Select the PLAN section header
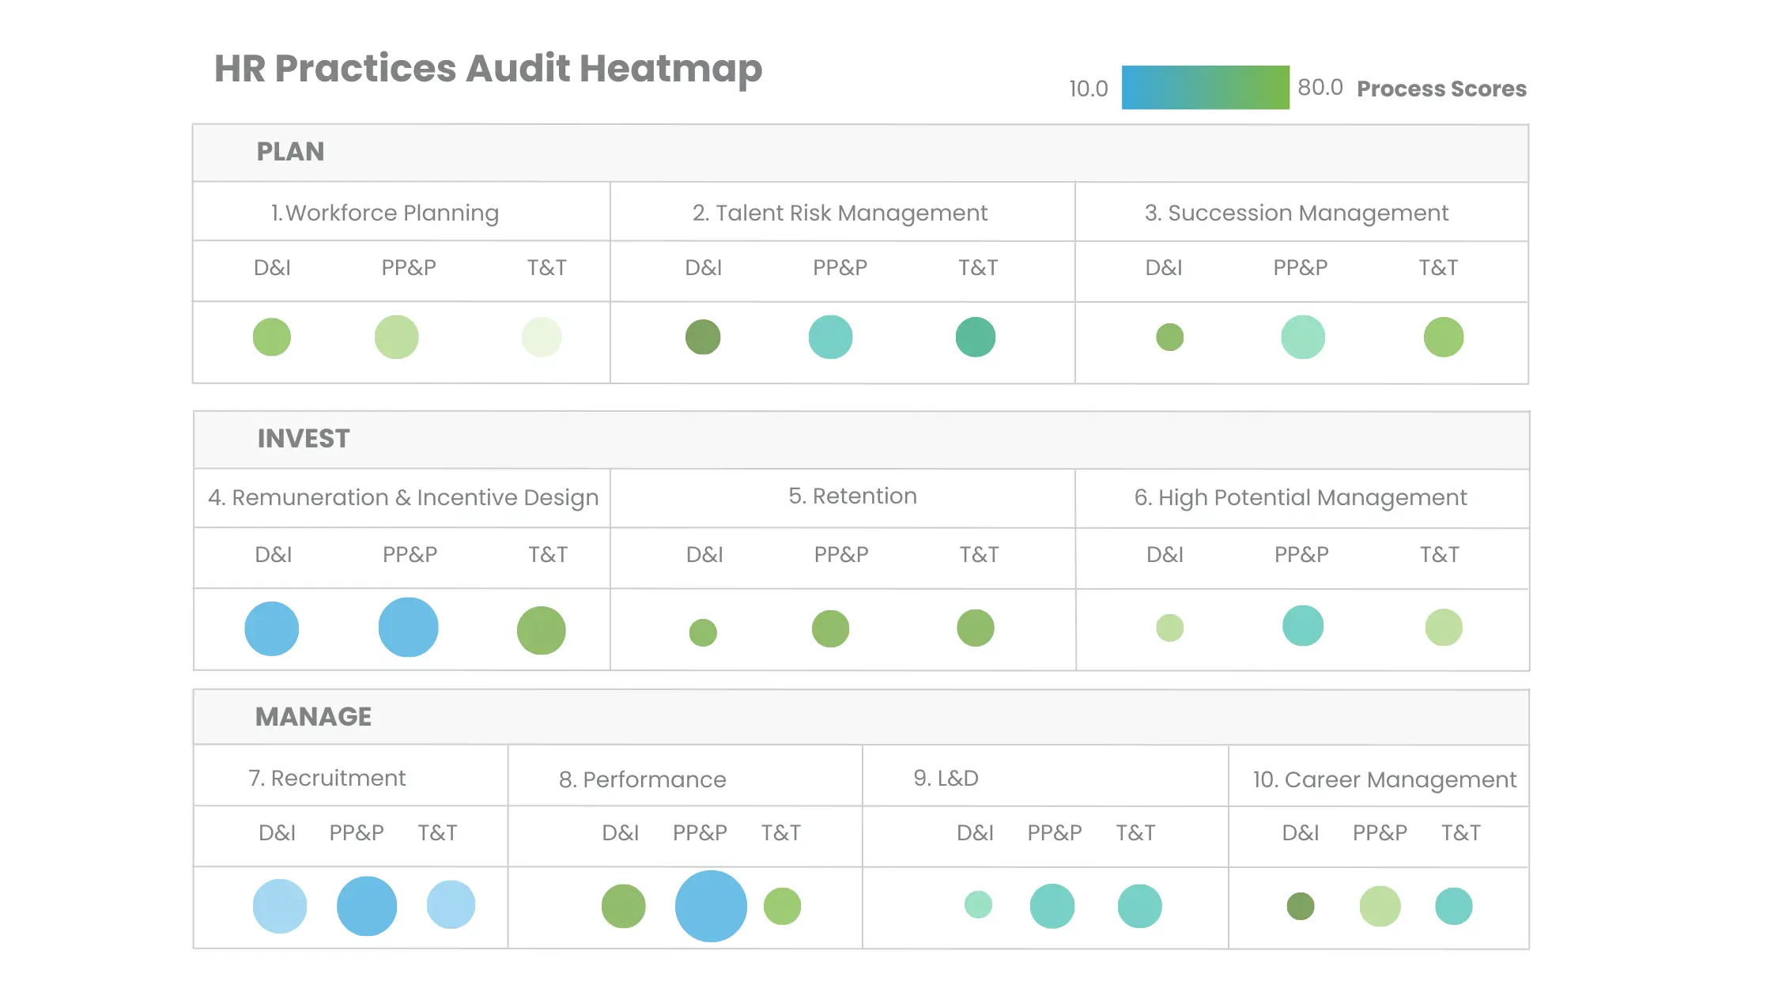The height and width of the screenshot is (996, 1771). coord(290,152)
